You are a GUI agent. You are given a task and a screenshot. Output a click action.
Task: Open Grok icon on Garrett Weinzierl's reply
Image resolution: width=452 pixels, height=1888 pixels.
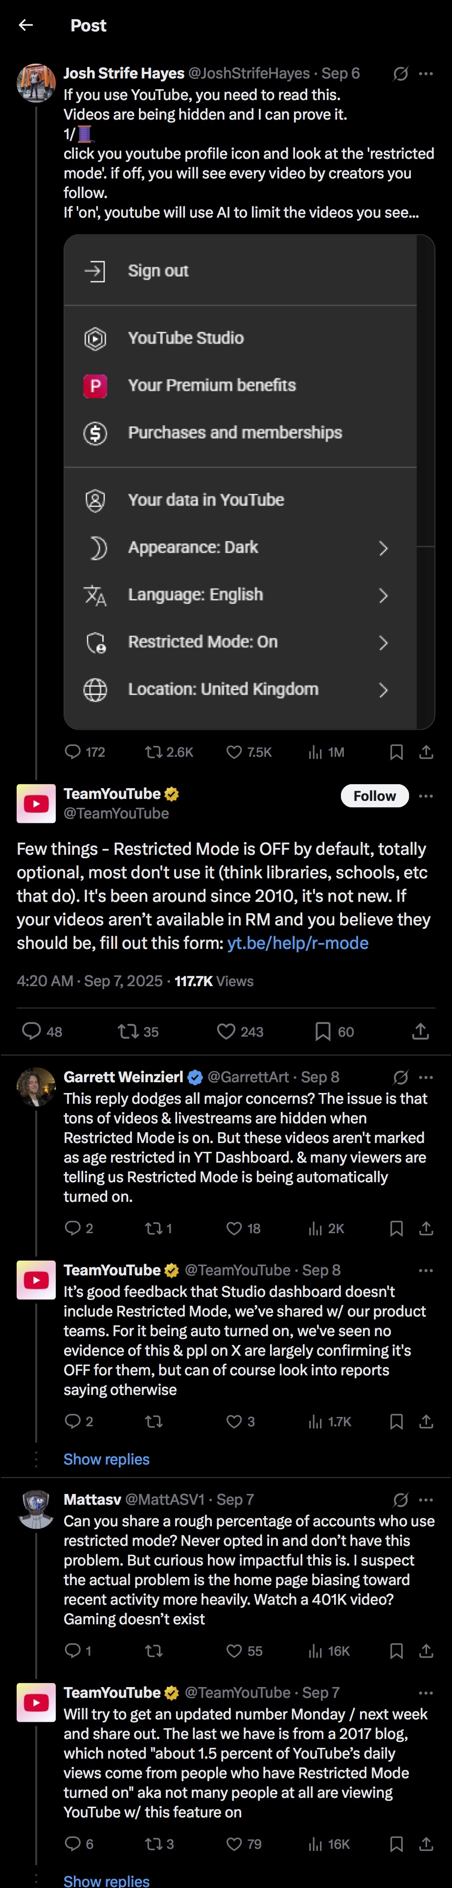(x=400, y=1077)
